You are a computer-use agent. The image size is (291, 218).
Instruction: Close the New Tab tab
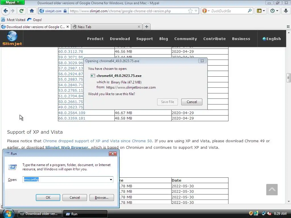tap(139, 27)
